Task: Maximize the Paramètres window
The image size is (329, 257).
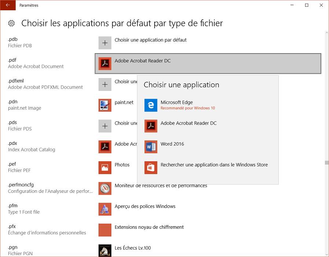Action: pyautogui.click(x=307, y=5)
